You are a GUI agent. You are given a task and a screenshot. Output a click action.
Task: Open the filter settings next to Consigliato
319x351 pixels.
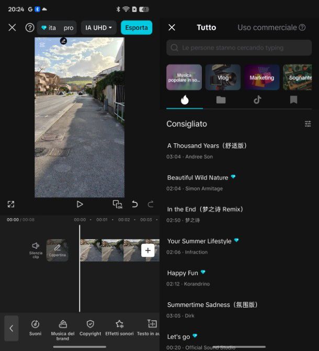click(x=307, y=124)
